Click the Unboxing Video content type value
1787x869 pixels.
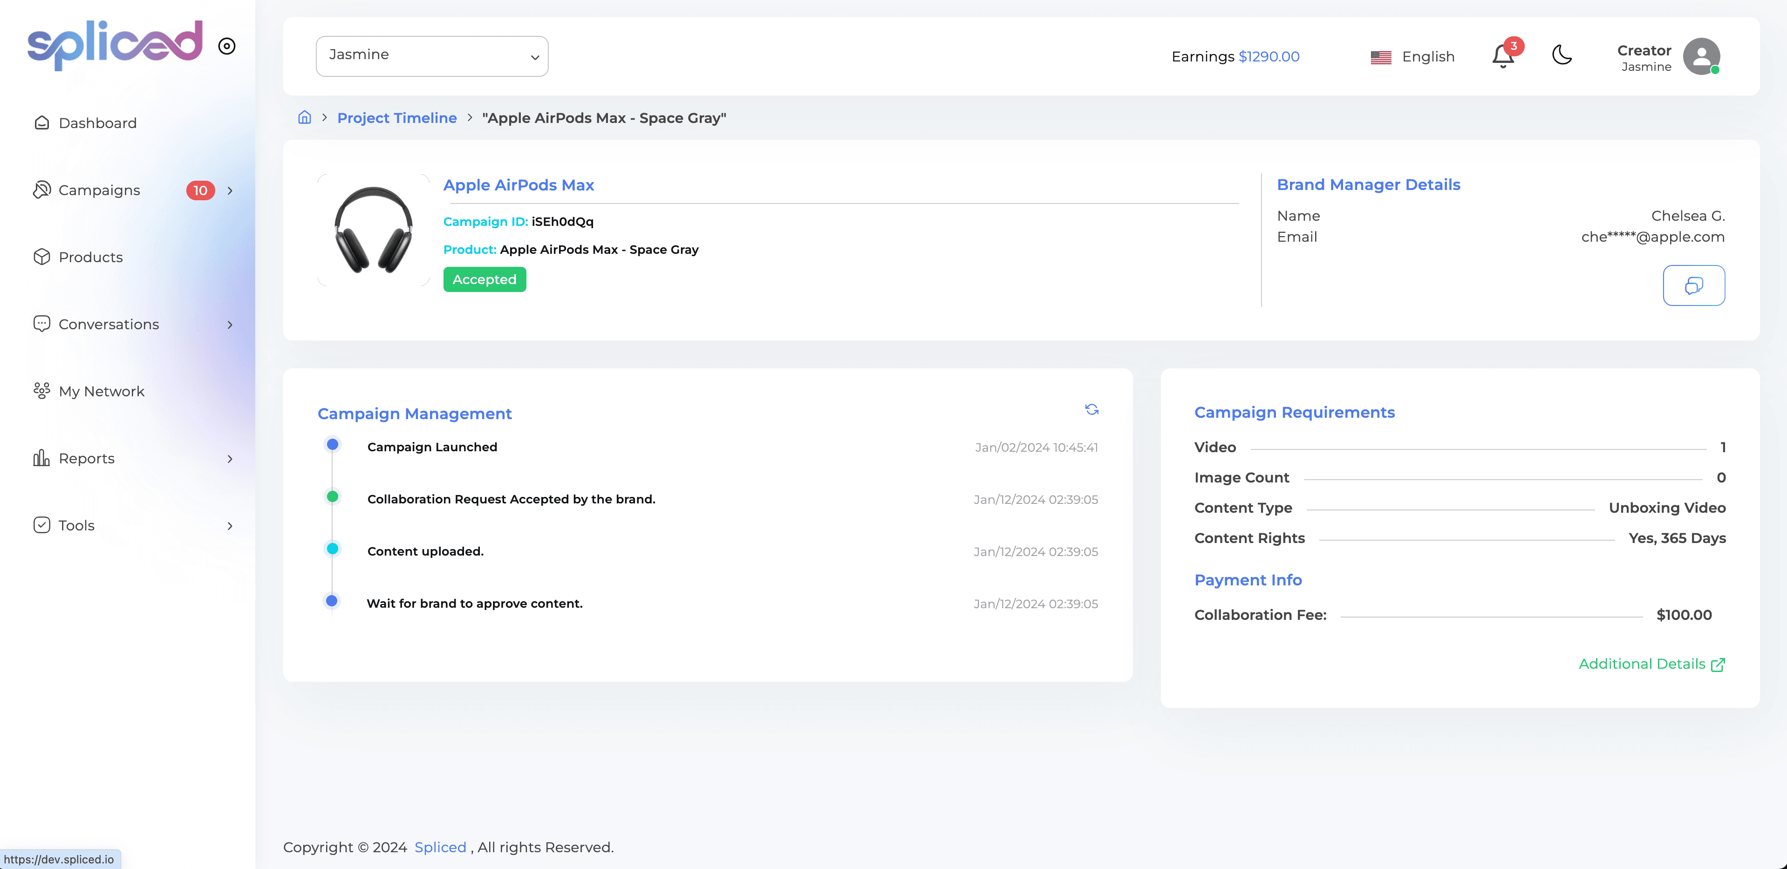(1668, 508)
